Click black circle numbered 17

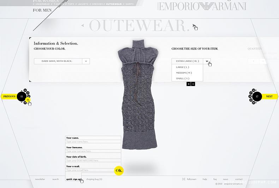(257, 97)
